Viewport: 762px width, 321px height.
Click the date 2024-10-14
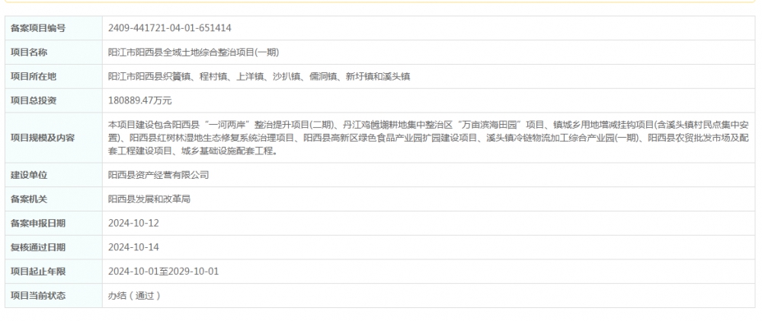click(x=133, y=248)
